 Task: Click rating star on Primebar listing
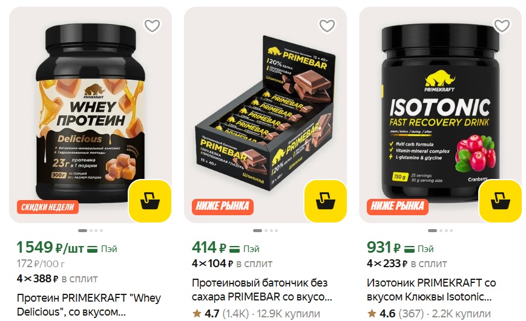pos(197,314)
